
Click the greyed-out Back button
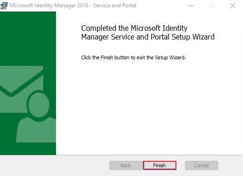[x=126, y=165]
